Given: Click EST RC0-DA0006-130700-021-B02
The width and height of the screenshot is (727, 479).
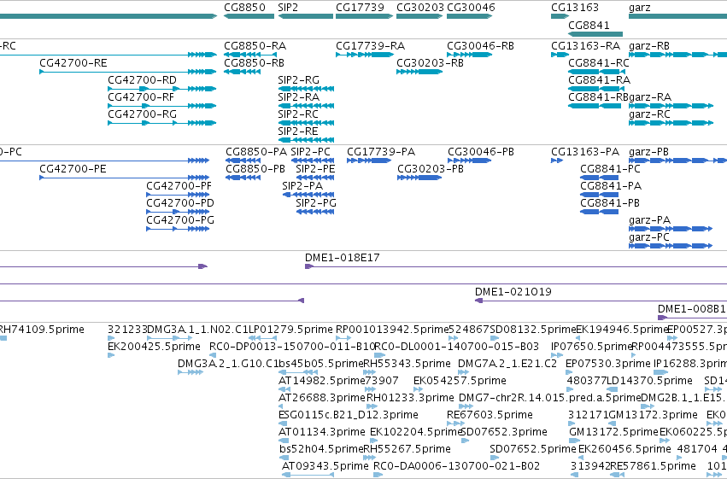Looking at the screenshot, I should pyautogui.click(x=378, y=475).
